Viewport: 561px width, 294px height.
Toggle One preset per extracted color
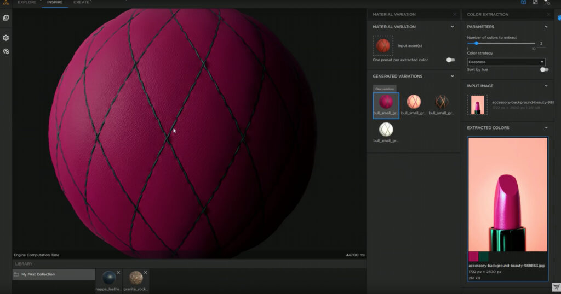click(x=450, y=60)
